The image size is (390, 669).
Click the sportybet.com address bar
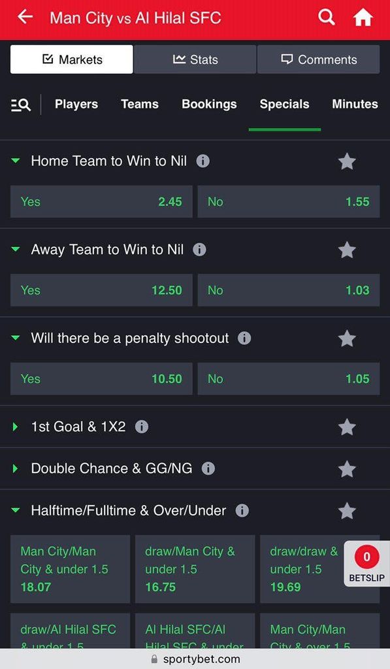click(195, 659)
